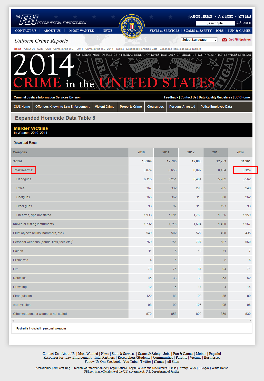Switch to the Violent Crime tab

(x=105, y=107)
